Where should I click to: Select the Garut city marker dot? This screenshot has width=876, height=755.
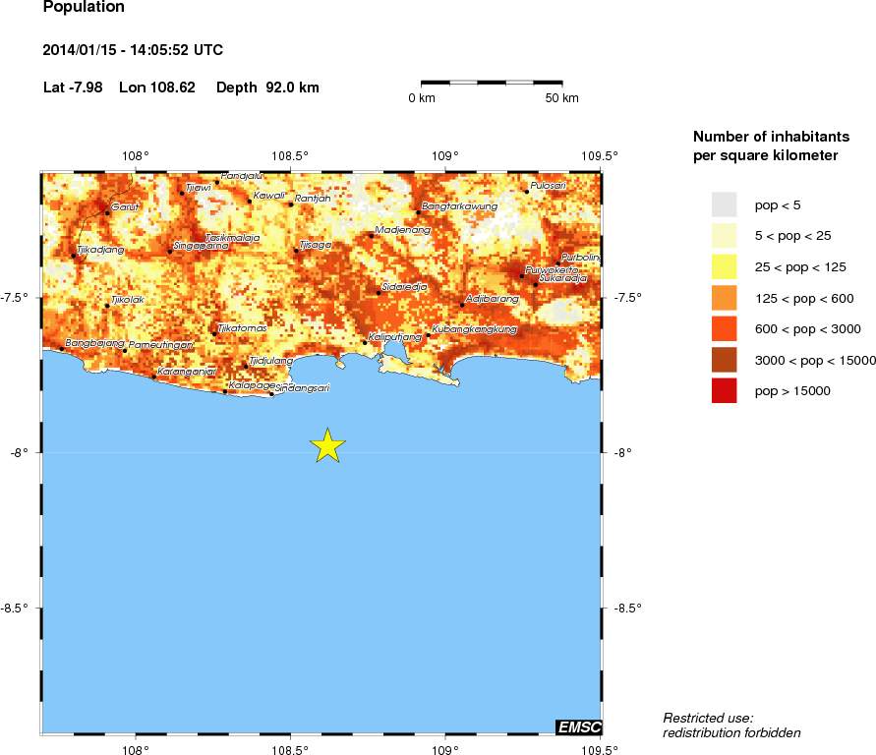point(107,211)
